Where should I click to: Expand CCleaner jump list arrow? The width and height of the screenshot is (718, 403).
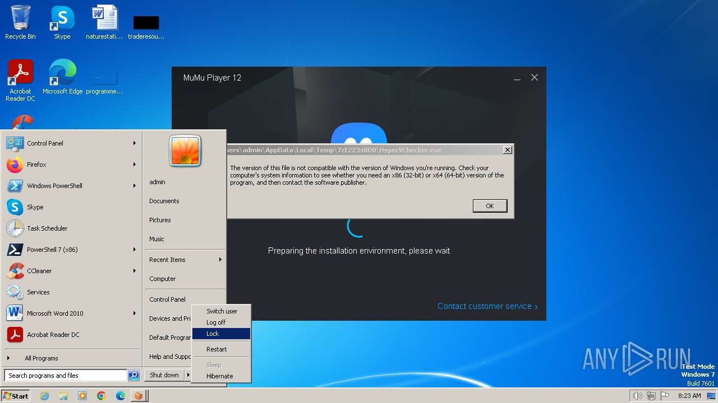click(x=135, y=271)
